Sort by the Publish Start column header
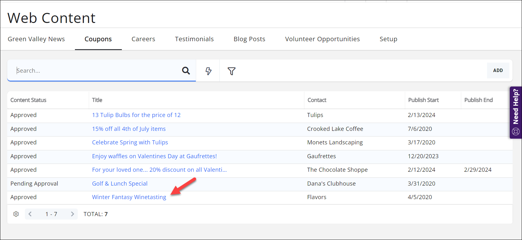This screenshot has width=522, height=240. click(423, 100)
